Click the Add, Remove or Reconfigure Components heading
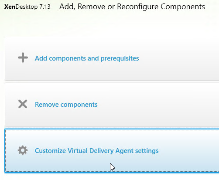219x180 pixels. click(x=132, y=7)
